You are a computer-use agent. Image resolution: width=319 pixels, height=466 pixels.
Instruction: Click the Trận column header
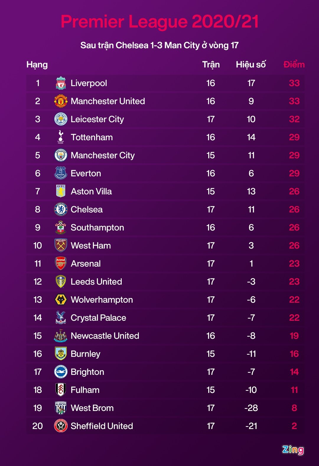click(x=211, y=65)
